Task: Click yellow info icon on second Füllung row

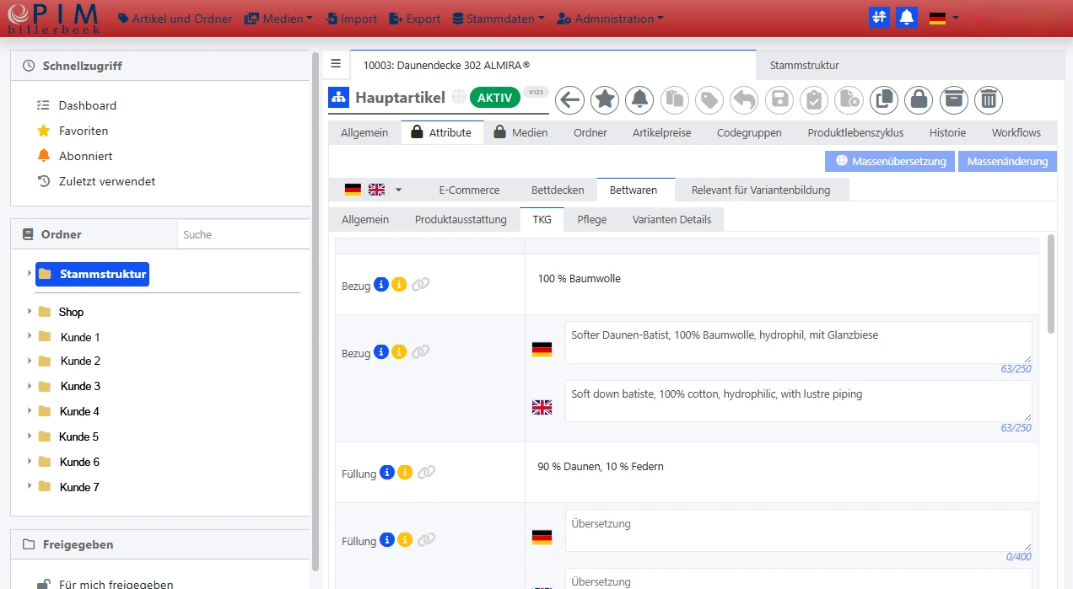Action: click(405, 539)
